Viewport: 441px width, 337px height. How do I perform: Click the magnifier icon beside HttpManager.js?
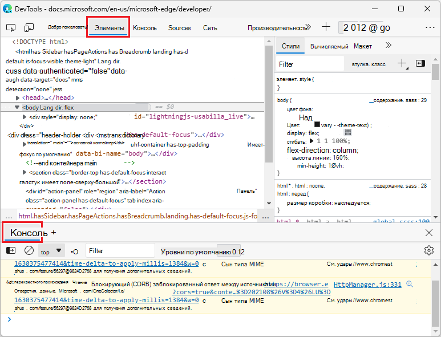[410, 284]
